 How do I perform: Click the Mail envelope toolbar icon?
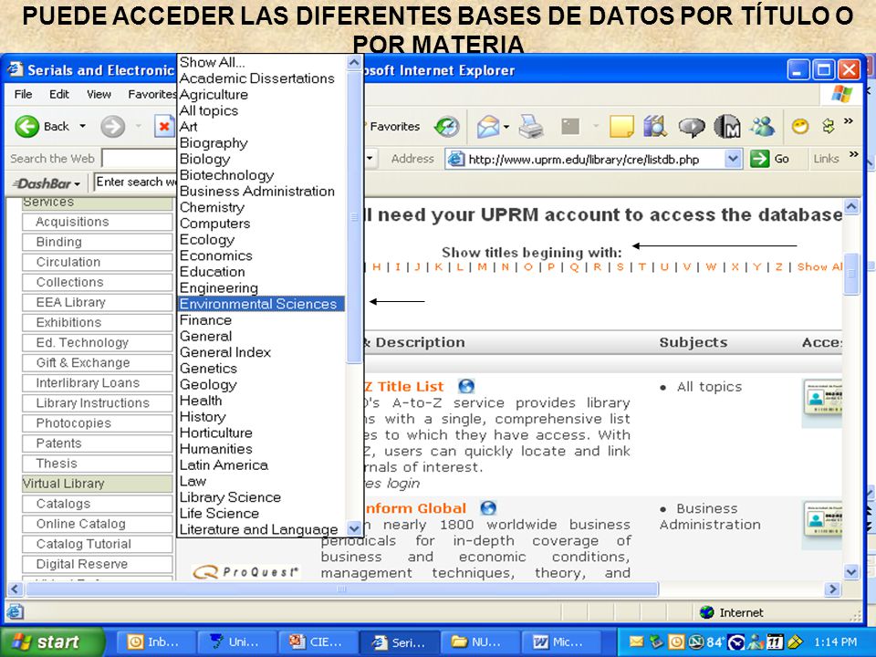tap(487, 127)
